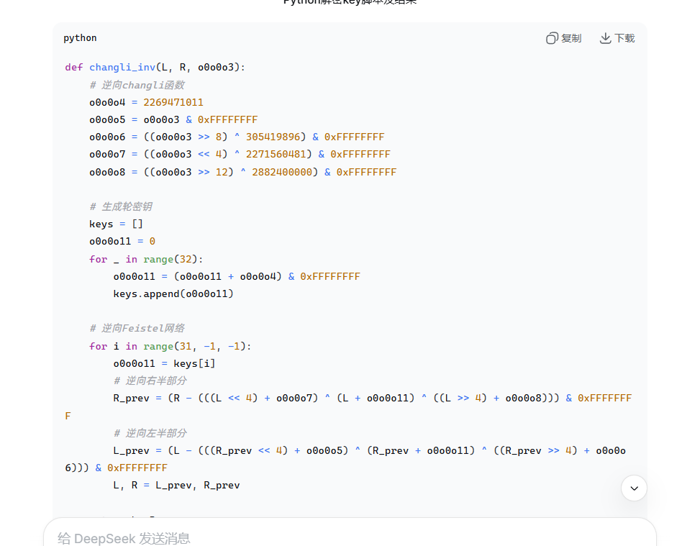The height and width of the screenshot is (546, 682).
Task: Click the number 2269471011 in the code
Action: [173, 102]
